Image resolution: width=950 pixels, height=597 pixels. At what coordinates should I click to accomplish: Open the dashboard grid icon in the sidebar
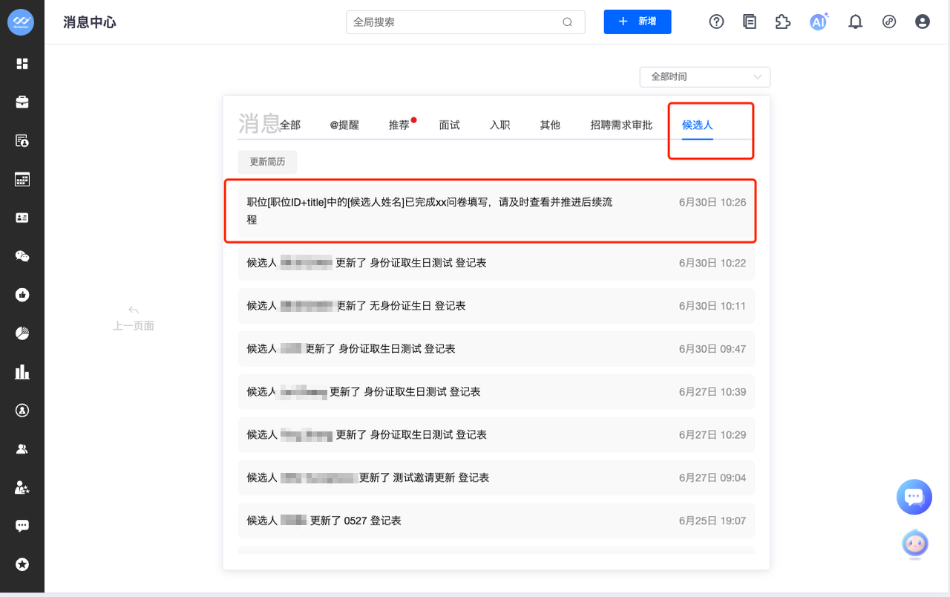22,64
